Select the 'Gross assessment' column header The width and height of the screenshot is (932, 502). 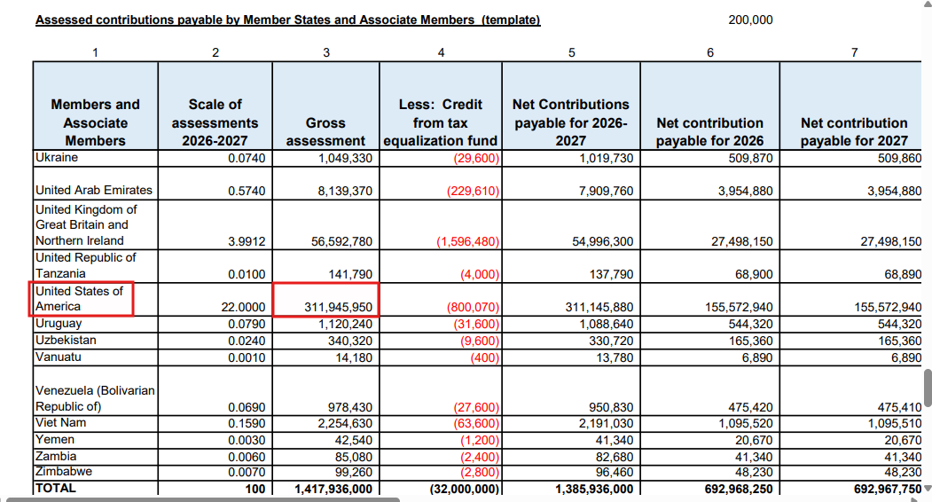pyautogui.click(x=325, y=131)
